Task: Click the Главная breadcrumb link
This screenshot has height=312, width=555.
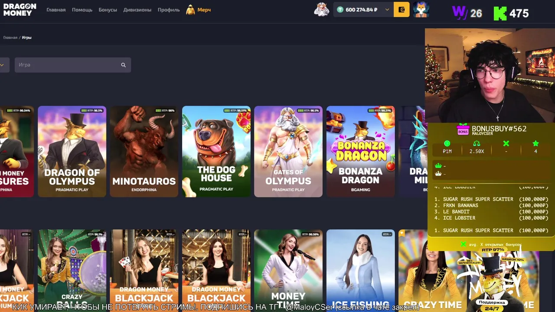Action: [10, 38]
